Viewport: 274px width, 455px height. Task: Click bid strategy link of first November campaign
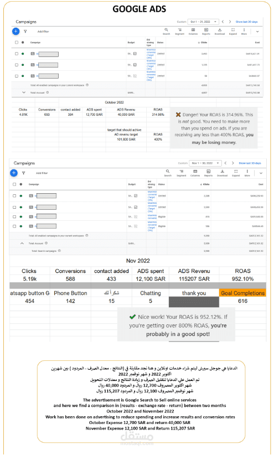tap(152, 196)
